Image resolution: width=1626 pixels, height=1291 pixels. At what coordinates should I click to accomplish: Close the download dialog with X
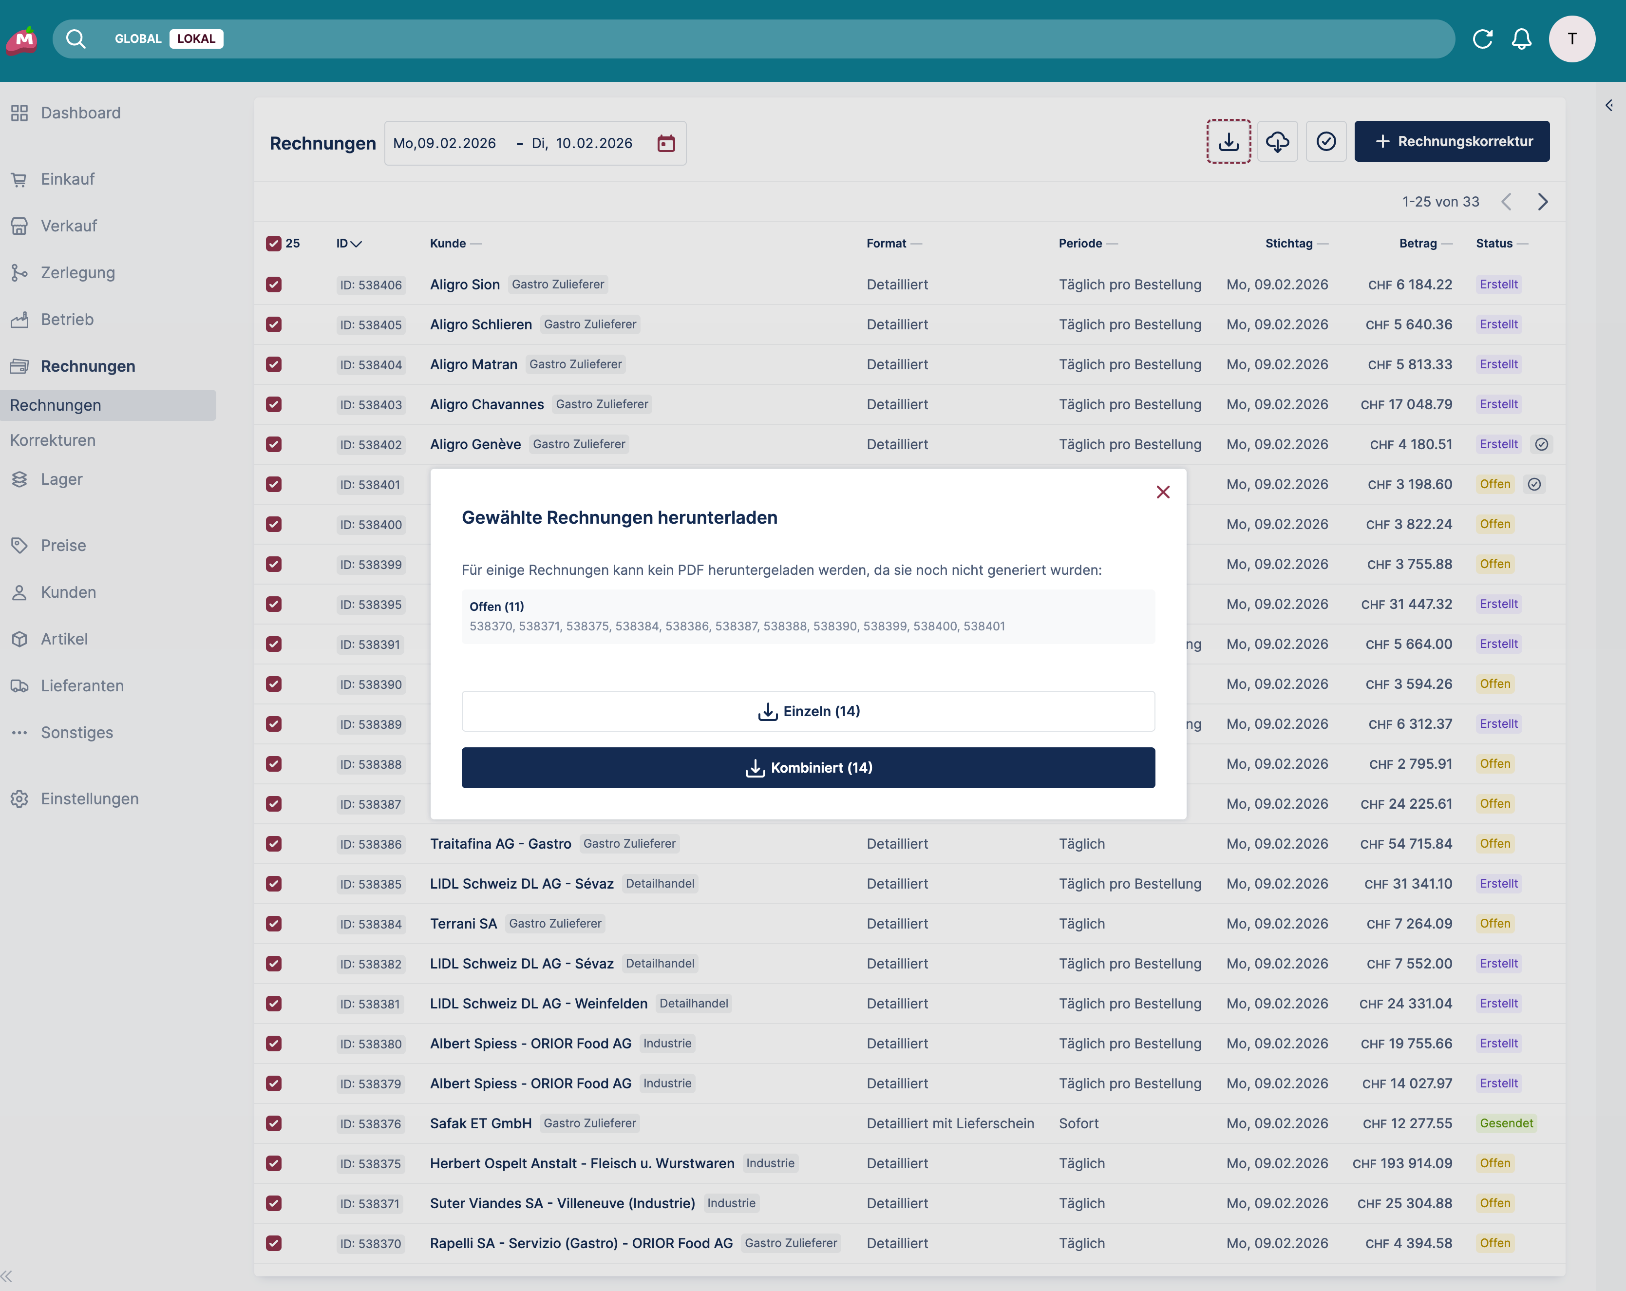click(x=1163, y=493)
